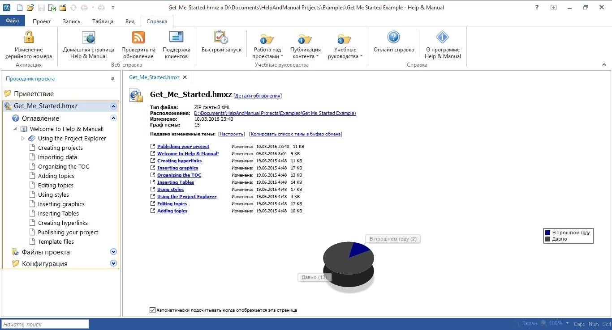Open the Customer Support icon
The height and width of the screenshot is (330, 612).
177,37
